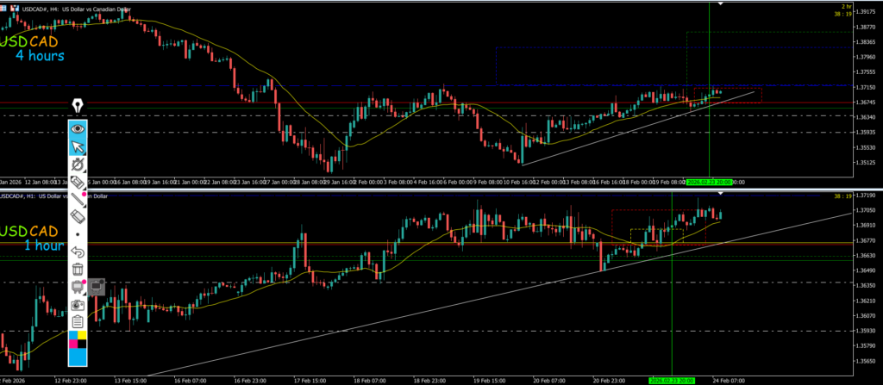883x385 pixels.
Task: Undo the last drawing stroke
Action: [x=78, y=251]
